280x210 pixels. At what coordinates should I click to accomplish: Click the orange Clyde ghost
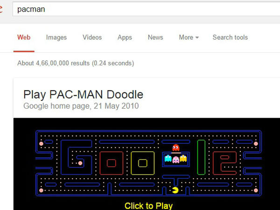point(183,158)
